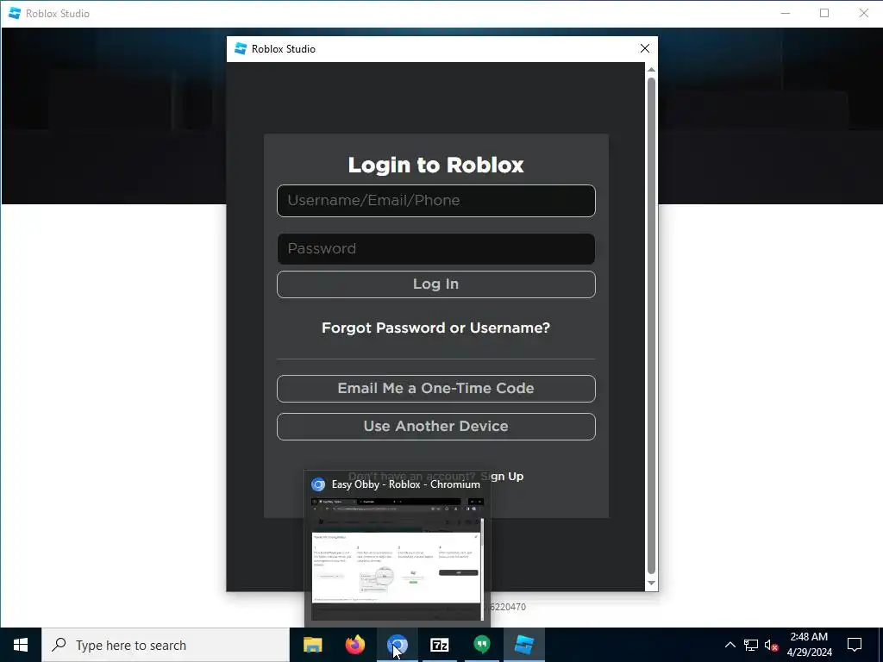Open the Easy Obby Chromium preview thumbnail
The width and height of the screenshot is (883, 662).
397,559
